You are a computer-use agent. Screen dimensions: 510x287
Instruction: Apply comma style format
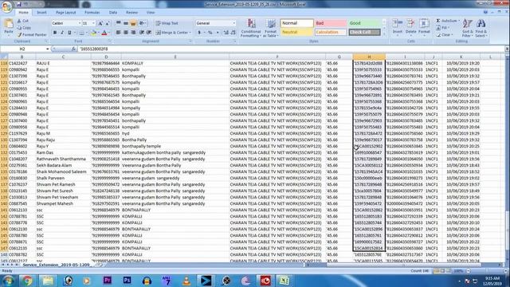(218, 33)
